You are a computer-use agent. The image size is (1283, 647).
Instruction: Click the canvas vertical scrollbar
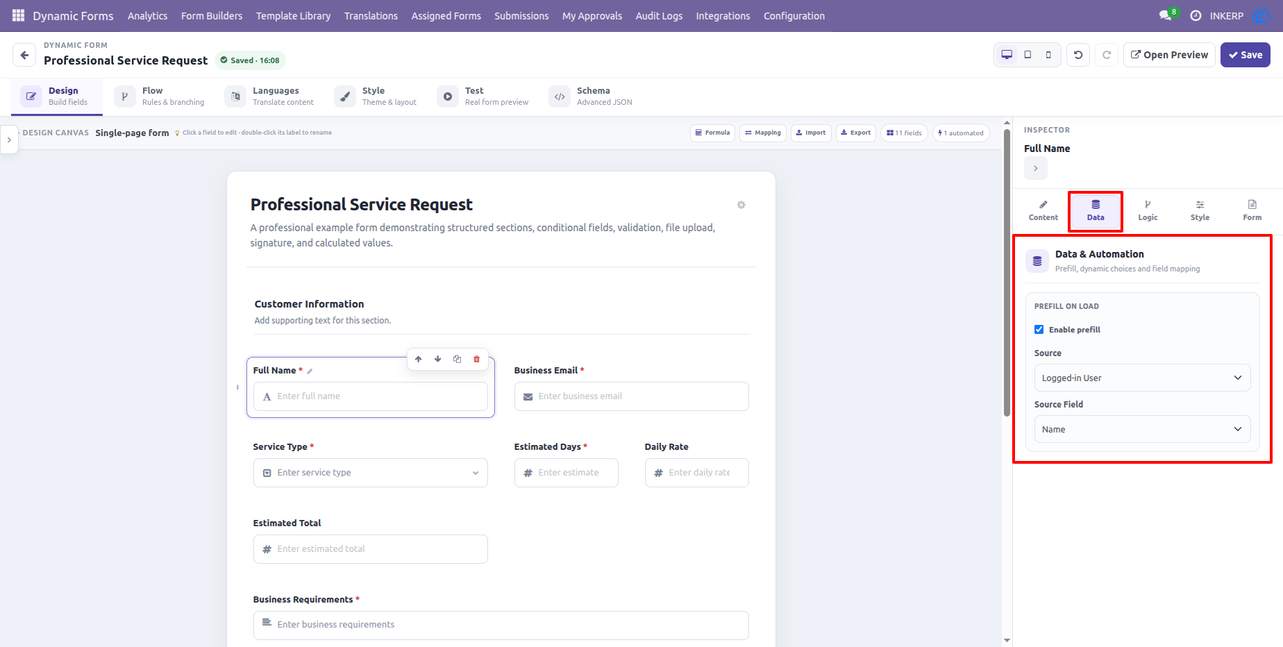[1007, 273]
